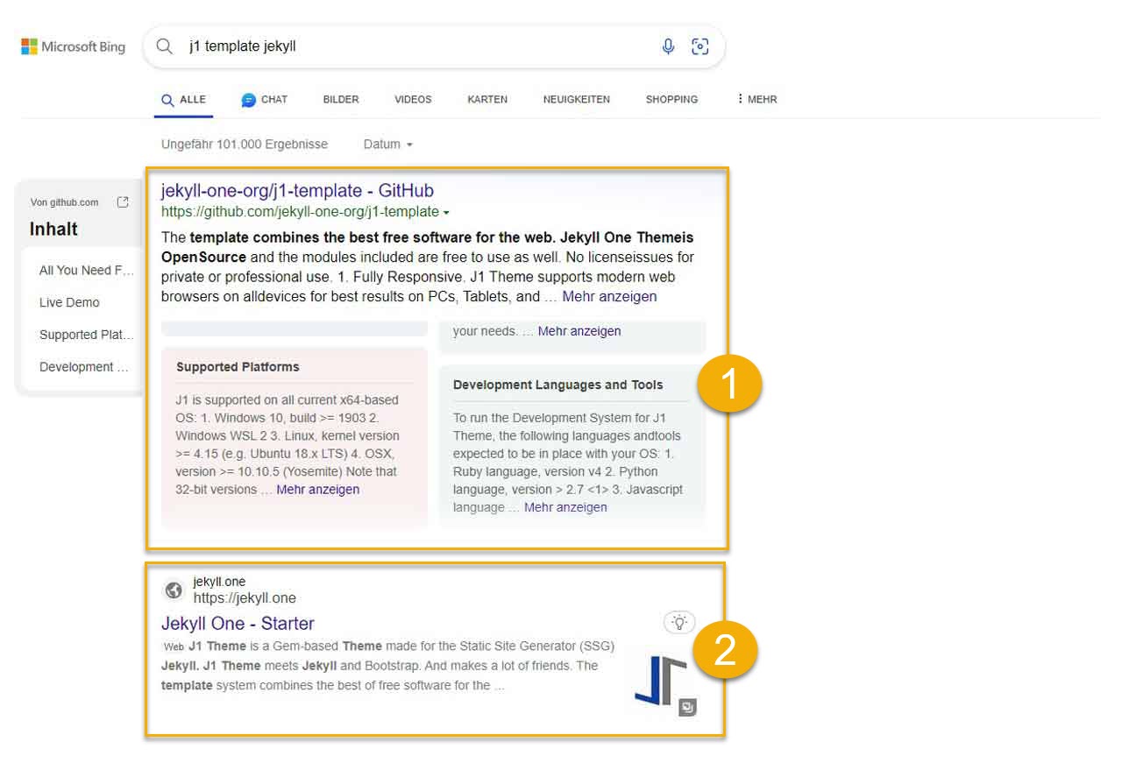Open the Datum filter dropdown
Screen dimensions: 1122x763
coord(388,144)
